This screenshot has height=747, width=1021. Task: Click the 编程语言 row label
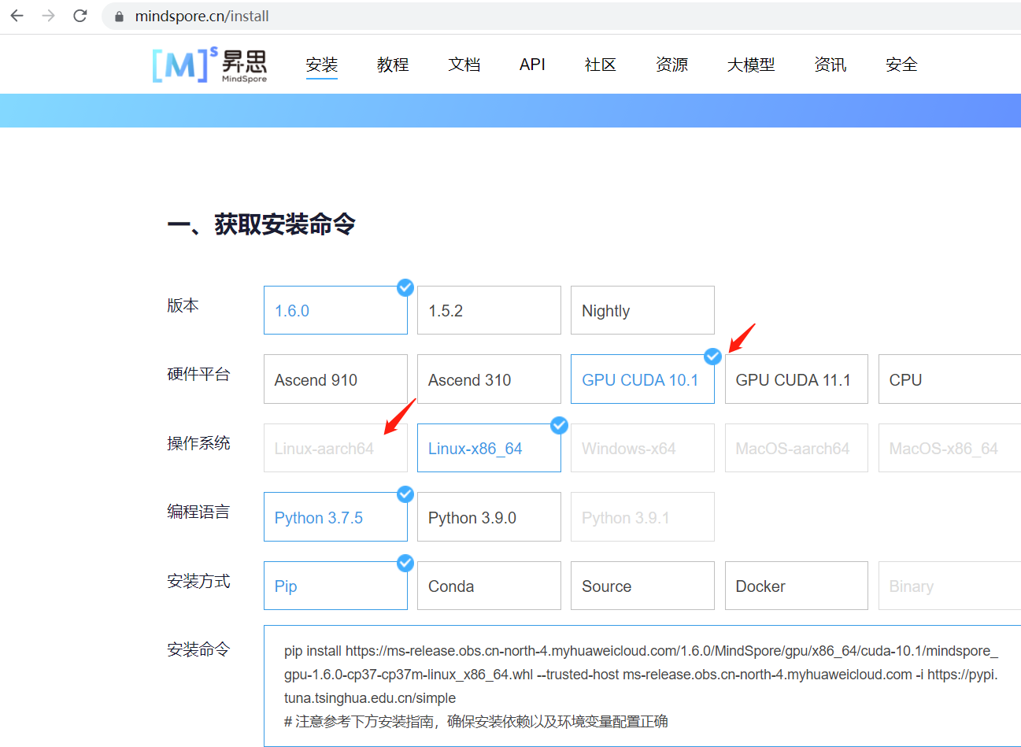click(198, 512)
